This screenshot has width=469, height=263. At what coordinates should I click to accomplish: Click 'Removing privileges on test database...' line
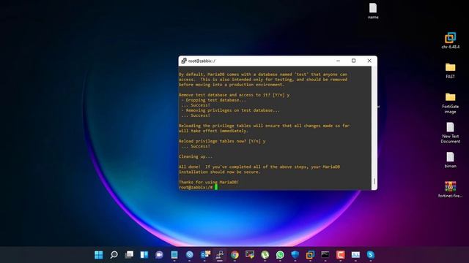[x=230, y=110]
